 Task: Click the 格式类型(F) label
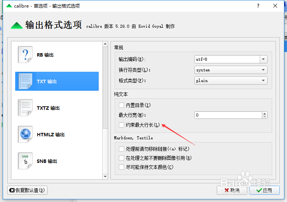pos(132,80)
